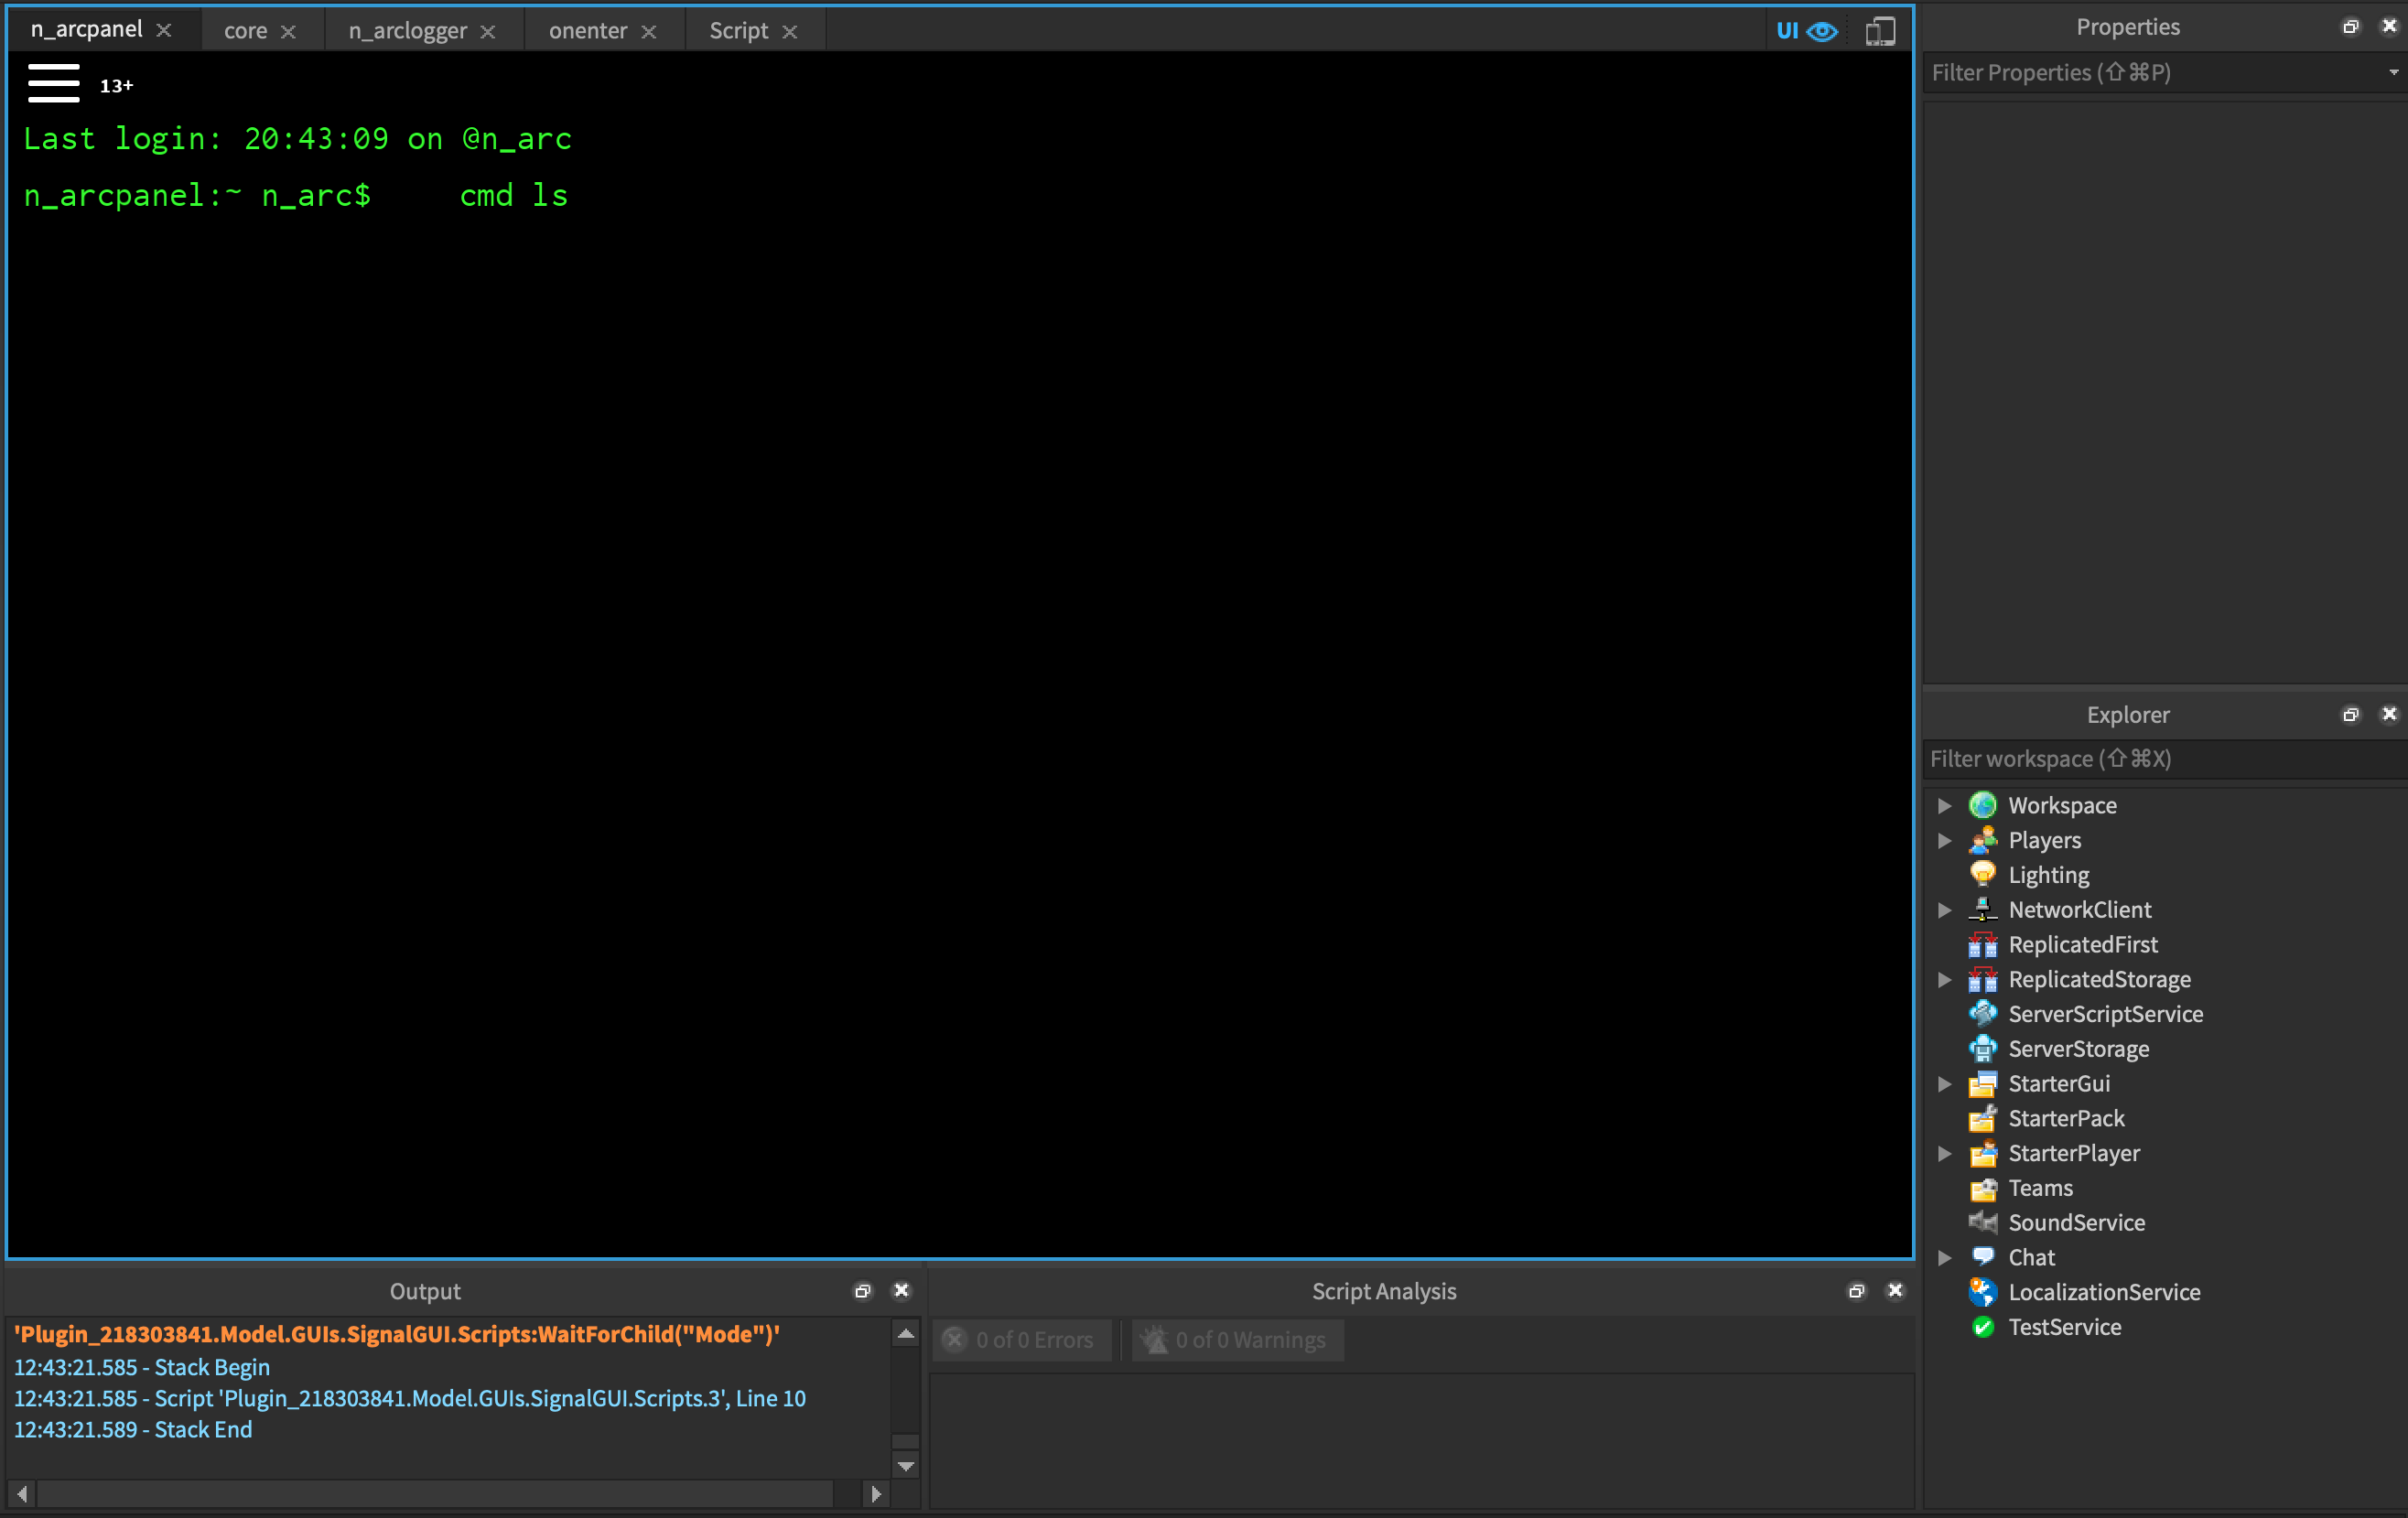This screenshot has width=2408, height=1518.
Task: Close the n_arclogger tab
Action: 488,32
